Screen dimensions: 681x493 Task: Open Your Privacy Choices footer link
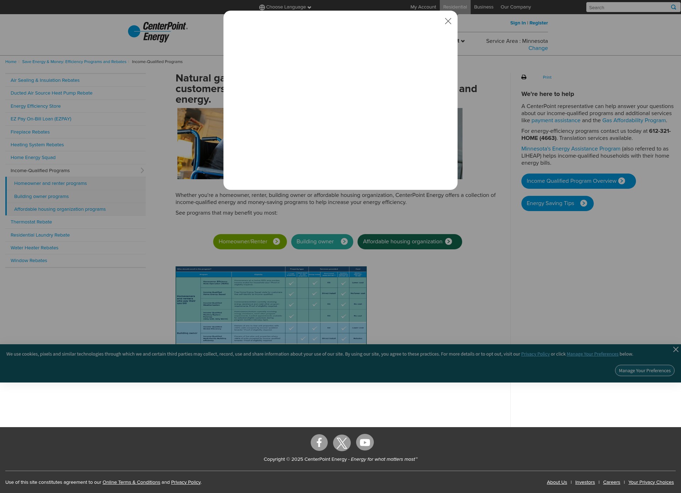(651, 482)
